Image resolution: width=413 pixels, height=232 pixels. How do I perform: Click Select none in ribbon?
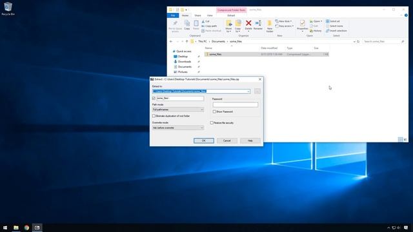coord(334,26)
